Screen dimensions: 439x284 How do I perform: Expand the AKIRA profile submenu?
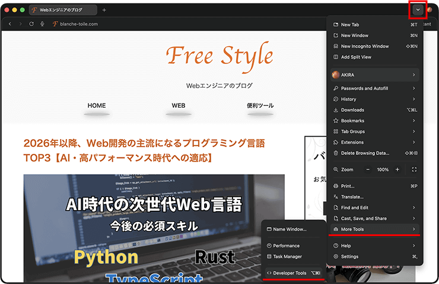point(375,75)
